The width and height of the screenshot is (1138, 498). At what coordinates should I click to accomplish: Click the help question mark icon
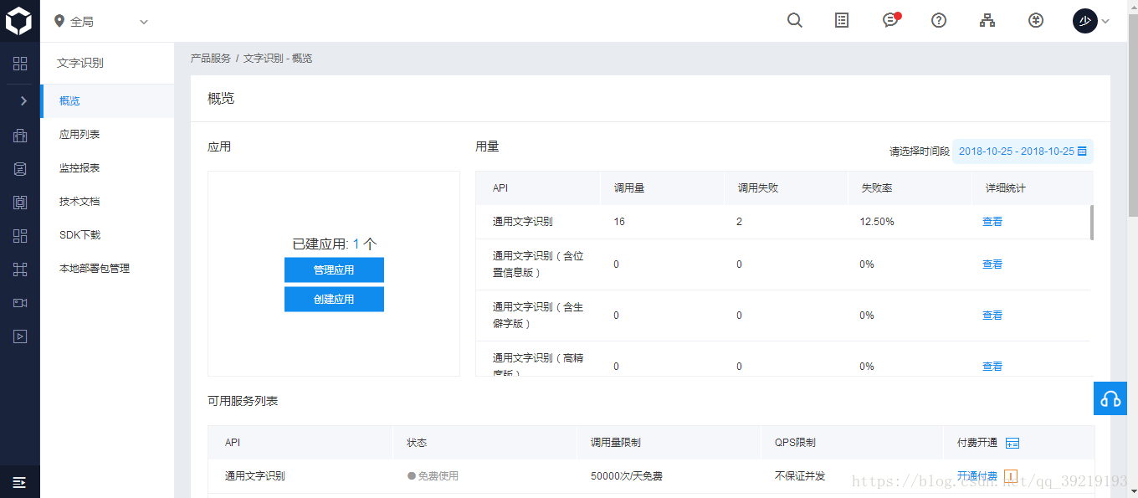[939, 21]
